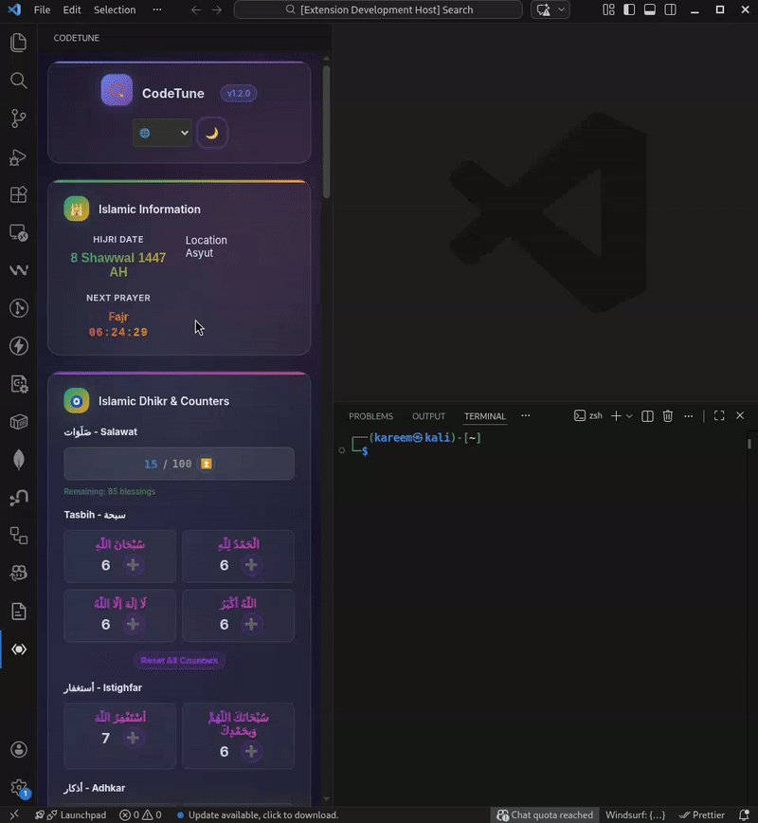Open the CodeTune view in activity bar
The width and height of the screenshot is (758, 823).
[x=18, y=649]
